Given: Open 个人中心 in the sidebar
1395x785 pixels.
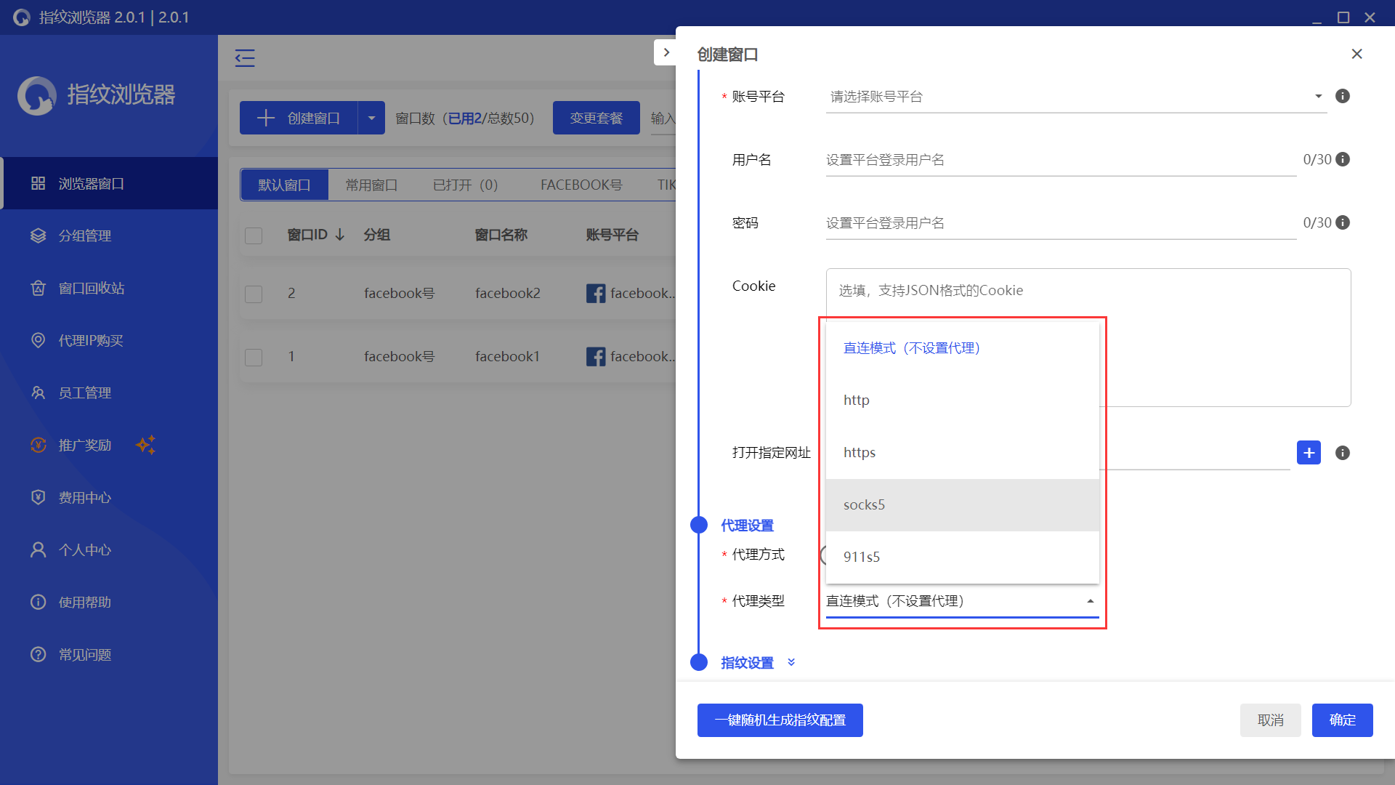Looking at the screenshot, I should [x=84, y=549].
